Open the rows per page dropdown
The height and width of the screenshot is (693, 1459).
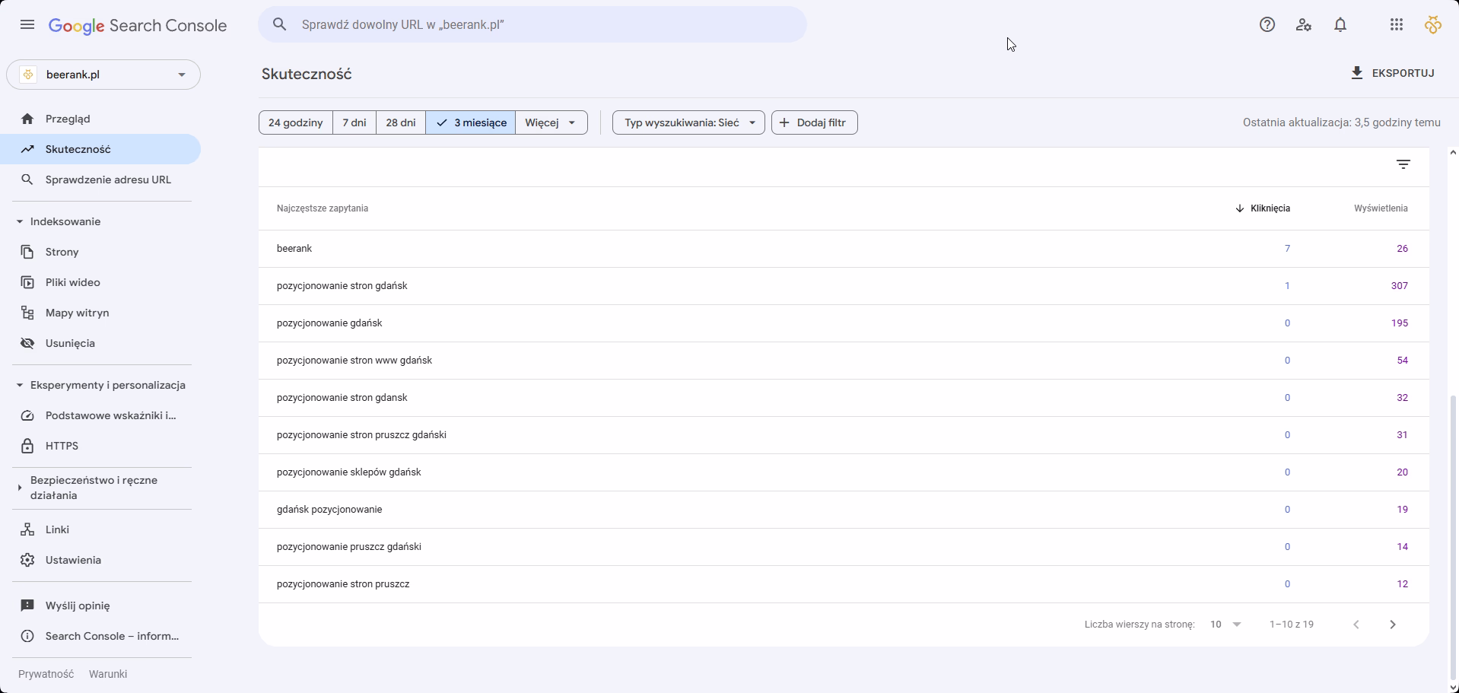click(x=1225, y=625)
